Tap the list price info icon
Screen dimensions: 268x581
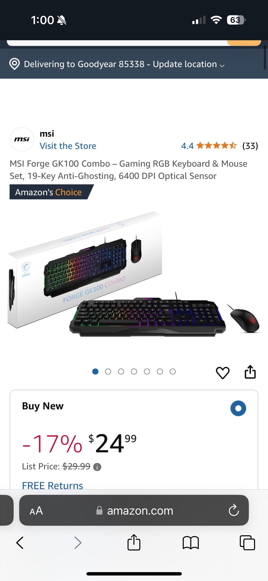[x=97, y=467]
